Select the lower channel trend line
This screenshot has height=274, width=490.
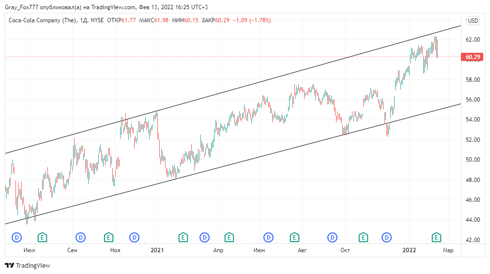(233, 164)
